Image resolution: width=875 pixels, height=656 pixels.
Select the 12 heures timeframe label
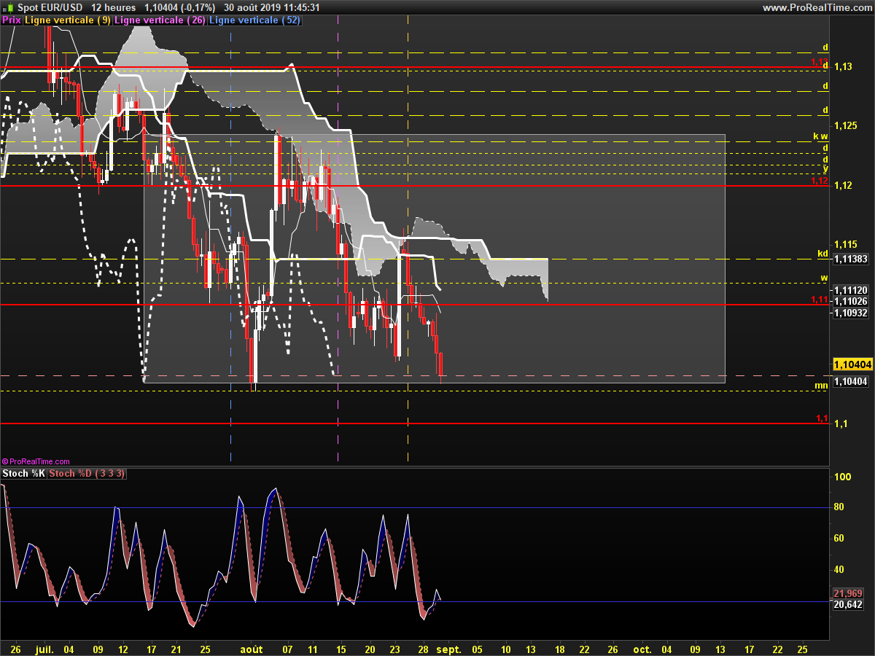point(115,7)
